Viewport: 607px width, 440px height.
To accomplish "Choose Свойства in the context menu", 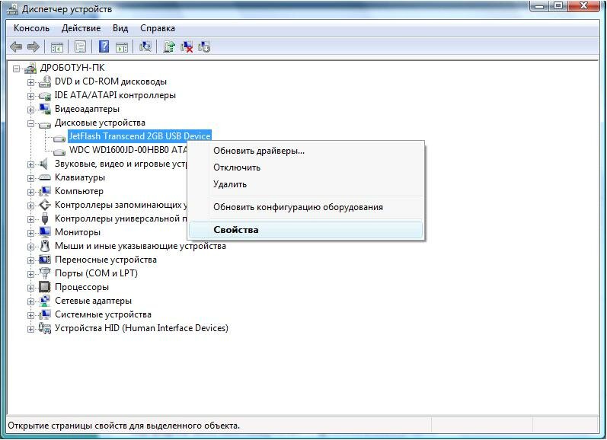I will click(306, 229).
